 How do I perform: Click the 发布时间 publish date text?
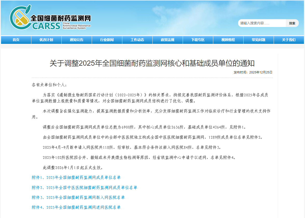pyautogui.click(x=253, y=72)
